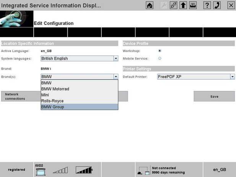Select the Workshop radio button
This screenshot has width=236, height=177.
coord(160,51)
